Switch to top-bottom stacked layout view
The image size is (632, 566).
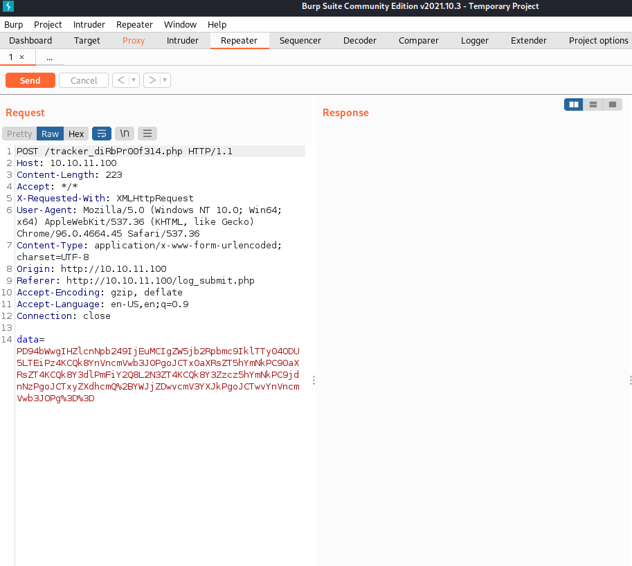coord(593,104)
